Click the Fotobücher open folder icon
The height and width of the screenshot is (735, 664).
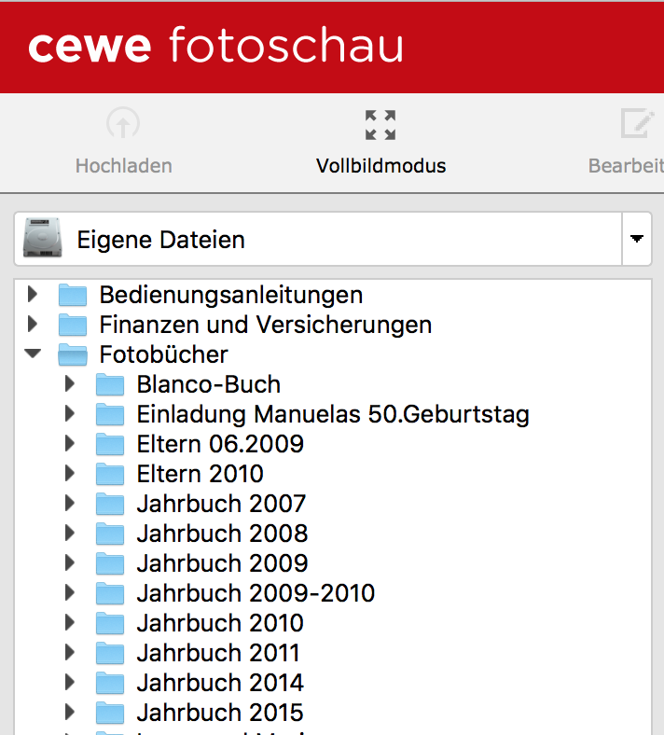[72, 355]
